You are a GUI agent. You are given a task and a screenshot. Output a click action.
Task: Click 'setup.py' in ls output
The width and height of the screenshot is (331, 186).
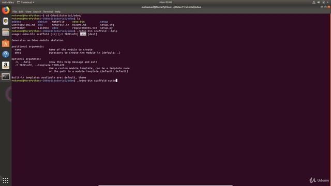pyautogui.click(x=107, y=28)
